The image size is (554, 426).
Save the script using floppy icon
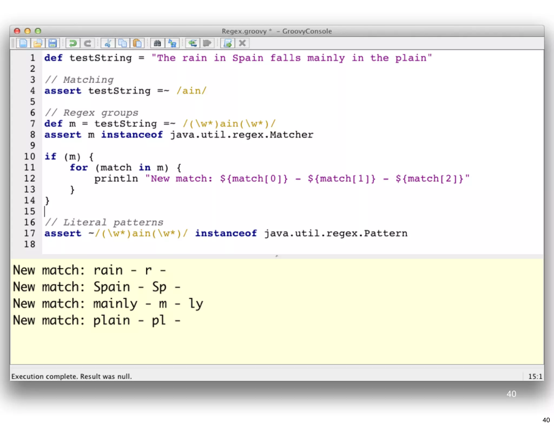(x=52, y=43)
